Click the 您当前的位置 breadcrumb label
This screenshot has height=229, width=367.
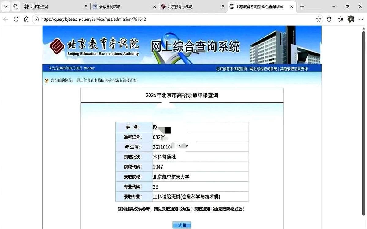(x=62, y=80)
